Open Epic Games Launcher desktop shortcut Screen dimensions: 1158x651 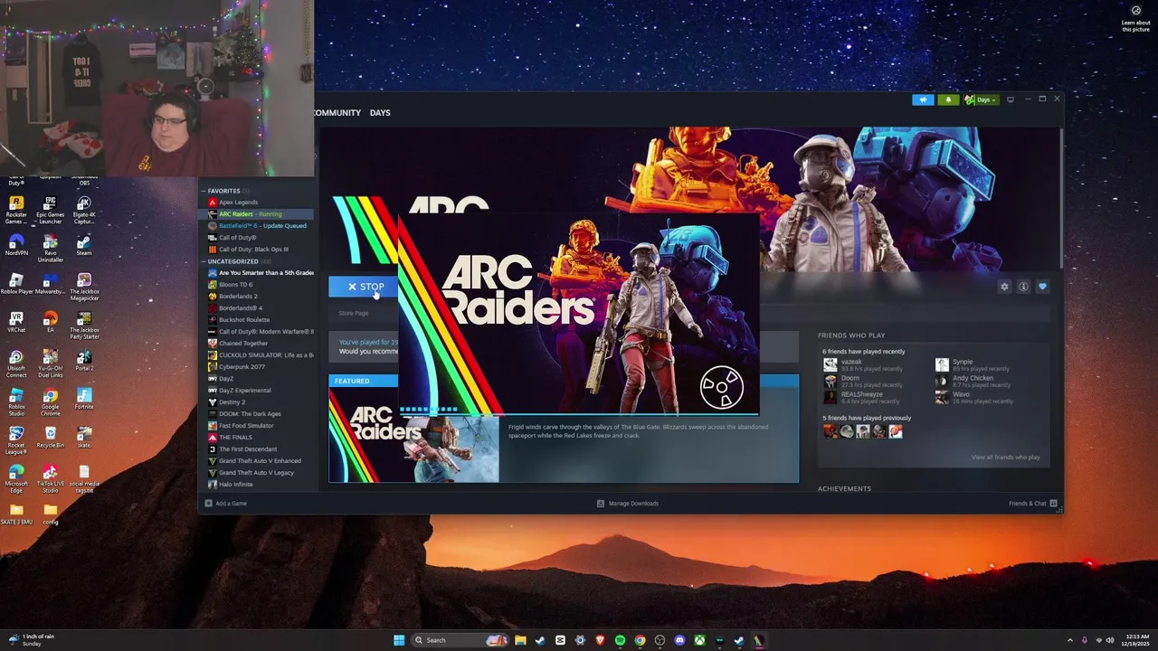(x=50, y=210)
